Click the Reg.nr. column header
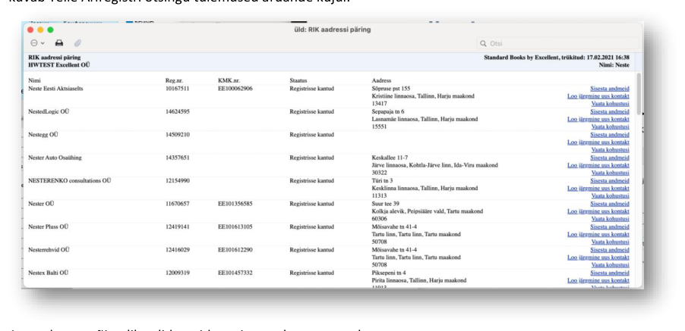Viewport: 685px width, 331px height. pyautogui.click(x=175, y=80)
